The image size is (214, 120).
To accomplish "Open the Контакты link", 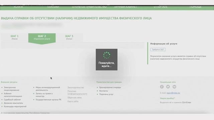I will [x=103, y=91].
